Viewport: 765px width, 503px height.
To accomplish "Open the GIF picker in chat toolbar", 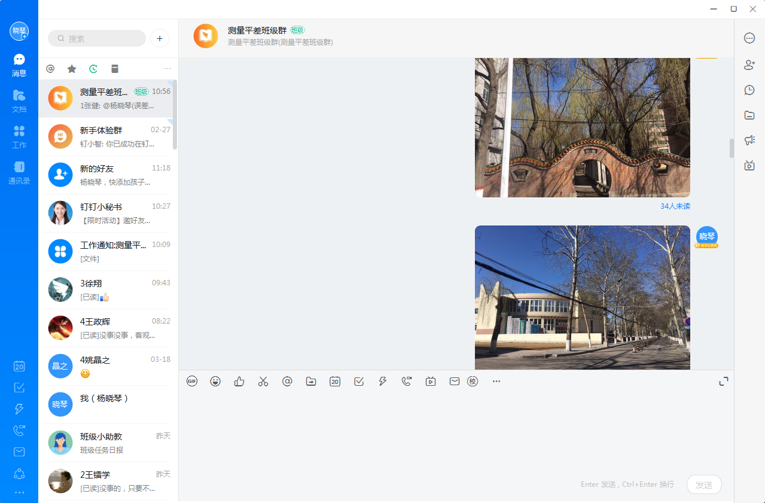I will tap(191, 381).
